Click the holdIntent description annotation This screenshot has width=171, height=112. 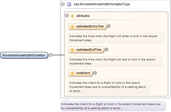click(110, 87)
